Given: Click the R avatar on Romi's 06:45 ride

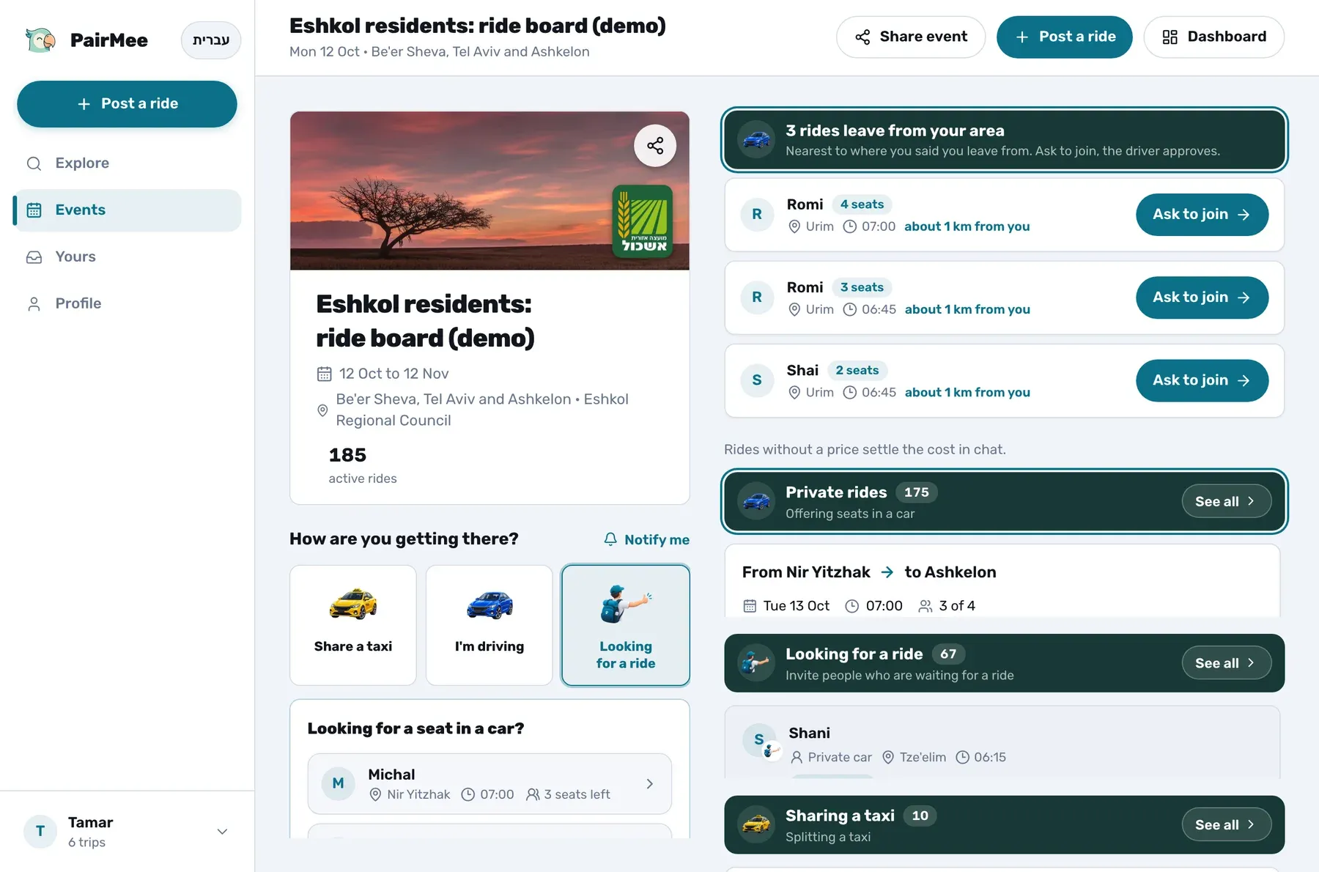Looking at the screenshot, I should [x=757, y=298].
